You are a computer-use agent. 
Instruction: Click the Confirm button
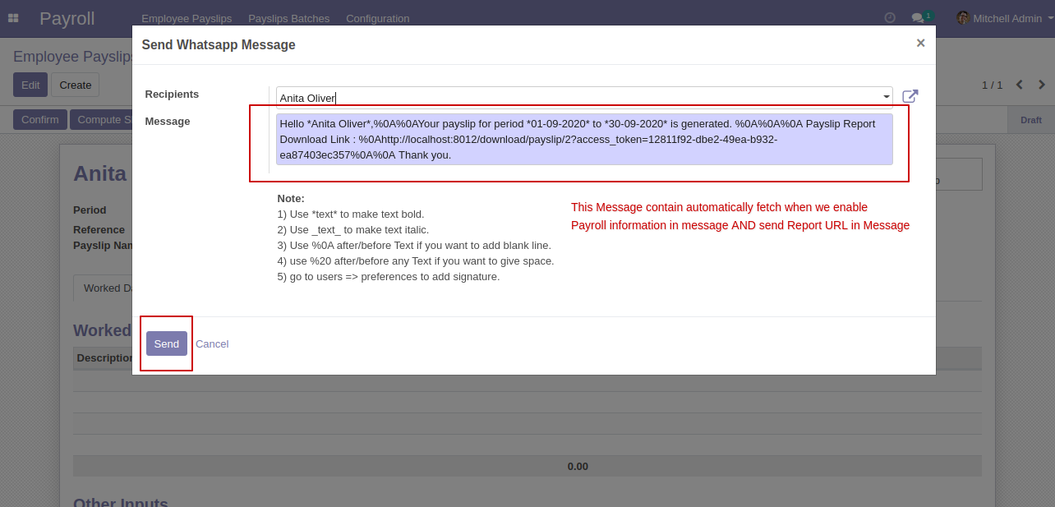pos(40,119)
